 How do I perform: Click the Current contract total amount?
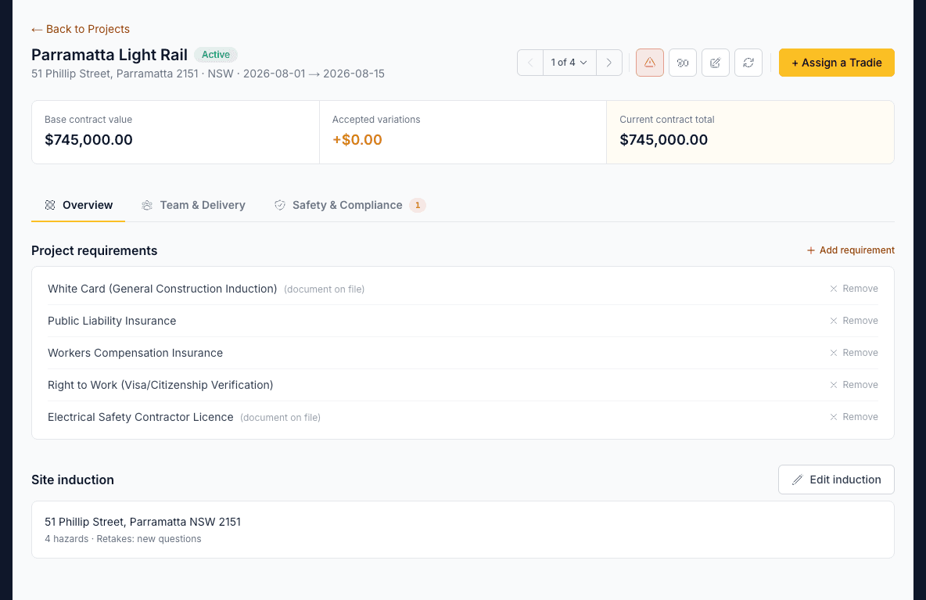coord(664,140)
